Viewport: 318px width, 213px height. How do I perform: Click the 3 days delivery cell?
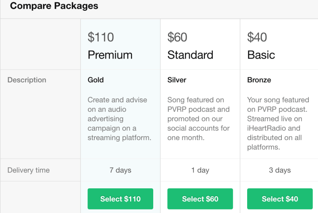coord(279,170)
